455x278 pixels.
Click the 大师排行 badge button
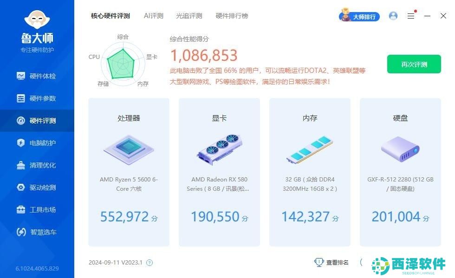pos(359,17)
